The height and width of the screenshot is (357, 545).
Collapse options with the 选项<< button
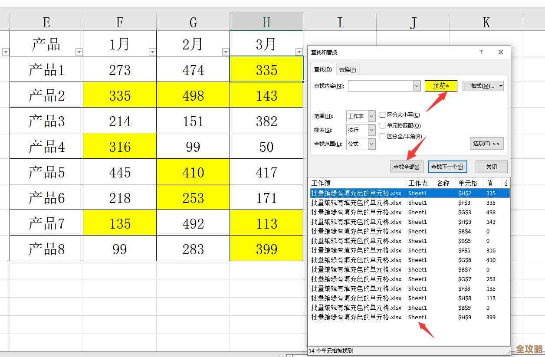[x=486, y=144]
